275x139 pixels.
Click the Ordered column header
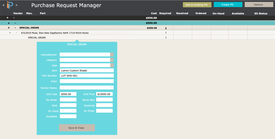[x=201, y=13]
